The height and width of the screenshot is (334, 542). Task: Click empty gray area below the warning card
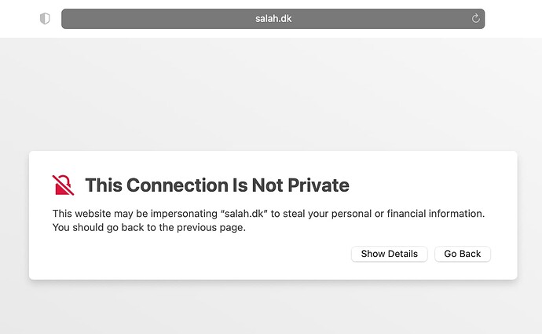coord(271,308)
